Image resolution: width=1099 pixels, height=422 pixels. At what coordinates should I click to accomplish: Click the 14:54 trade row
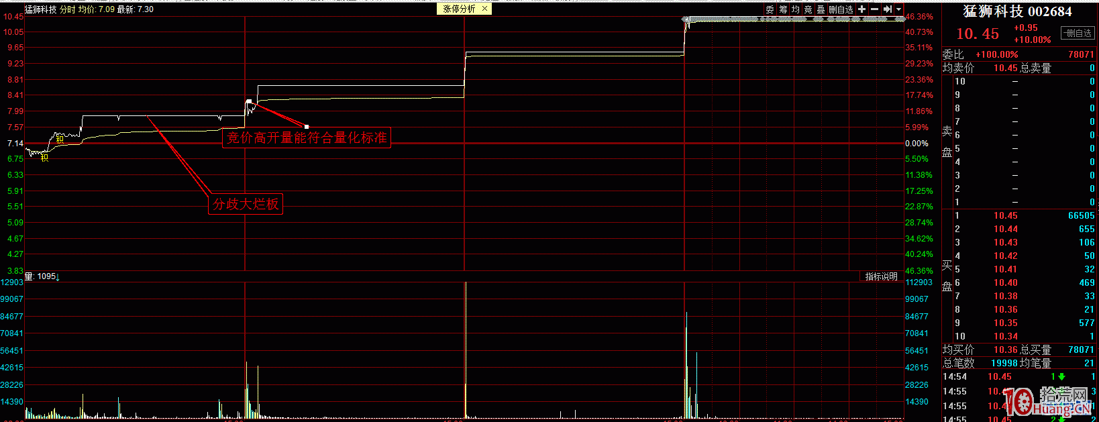tap(1018, 376)
